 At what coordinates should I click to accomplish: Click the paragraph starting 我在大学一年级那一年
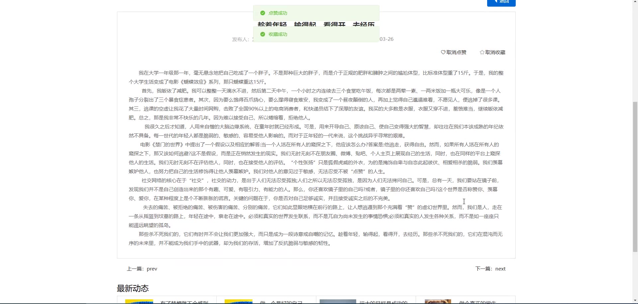(316, 77)
